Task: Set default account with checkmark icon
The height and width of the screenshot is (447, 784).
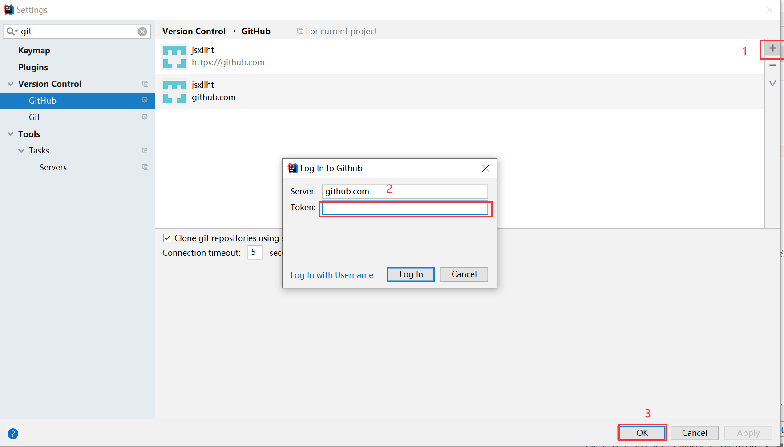Action: pyautogui.click(x=773, y=83)
